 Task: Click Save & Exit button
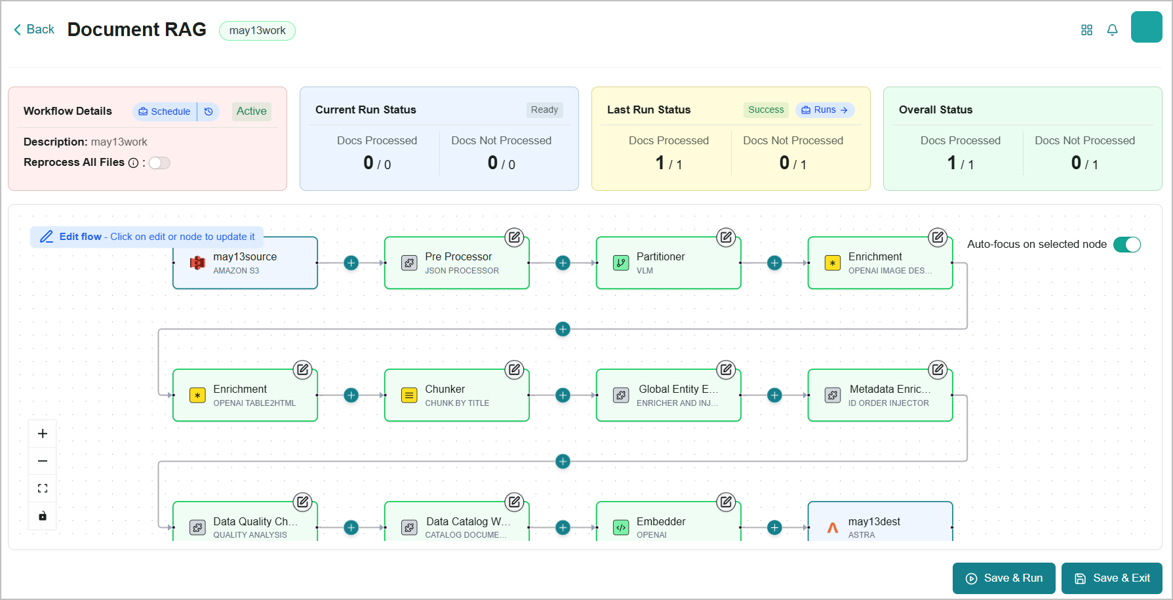pyautogui.click(x=1112, y=578)
